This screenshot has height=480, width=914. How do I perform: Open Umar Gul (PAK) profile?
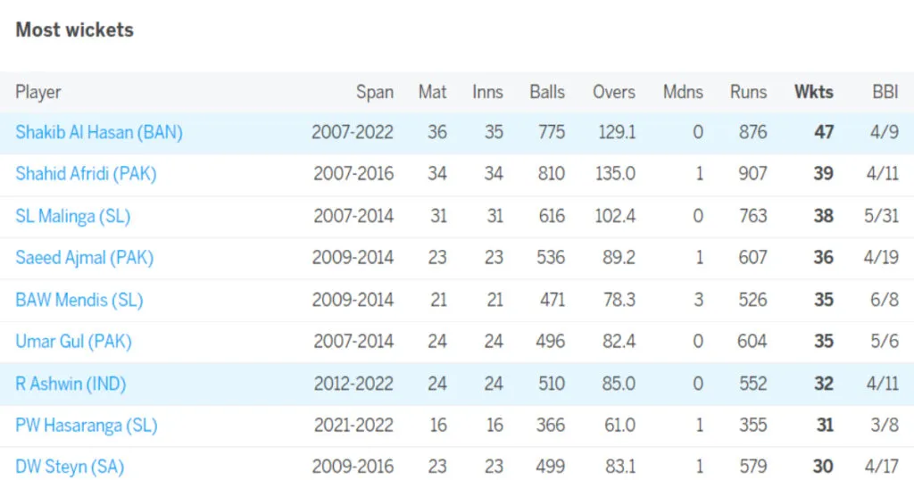click(73, 342)
